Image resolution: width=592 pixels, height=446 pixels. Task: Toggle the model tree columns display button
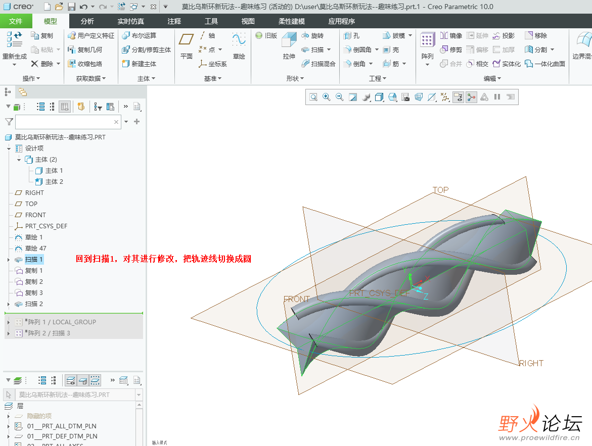(x=65, y=107)
